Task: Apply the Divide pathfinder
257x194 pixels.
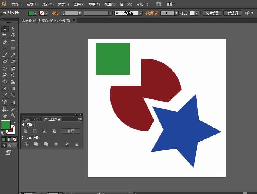Action: pyautogui.click(x=26, y=144)
